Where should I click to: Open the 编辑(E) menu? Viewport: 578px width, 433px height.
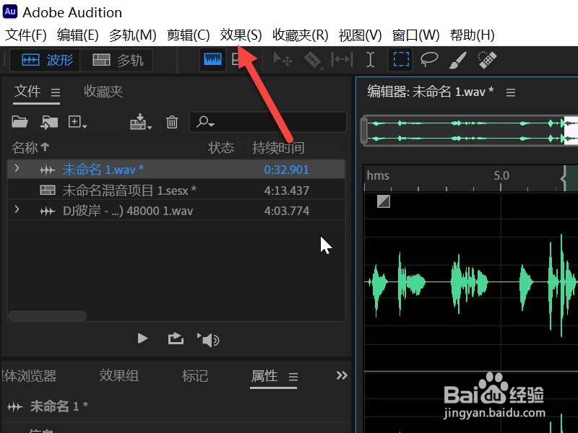[78, 35]
